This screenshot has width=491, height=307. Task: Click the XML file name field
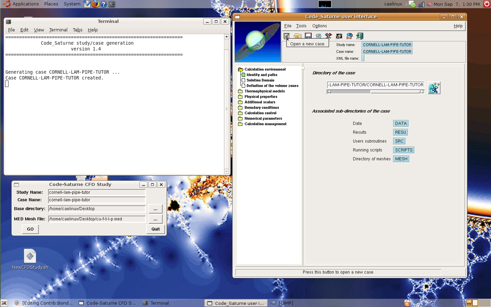point(363,58)
